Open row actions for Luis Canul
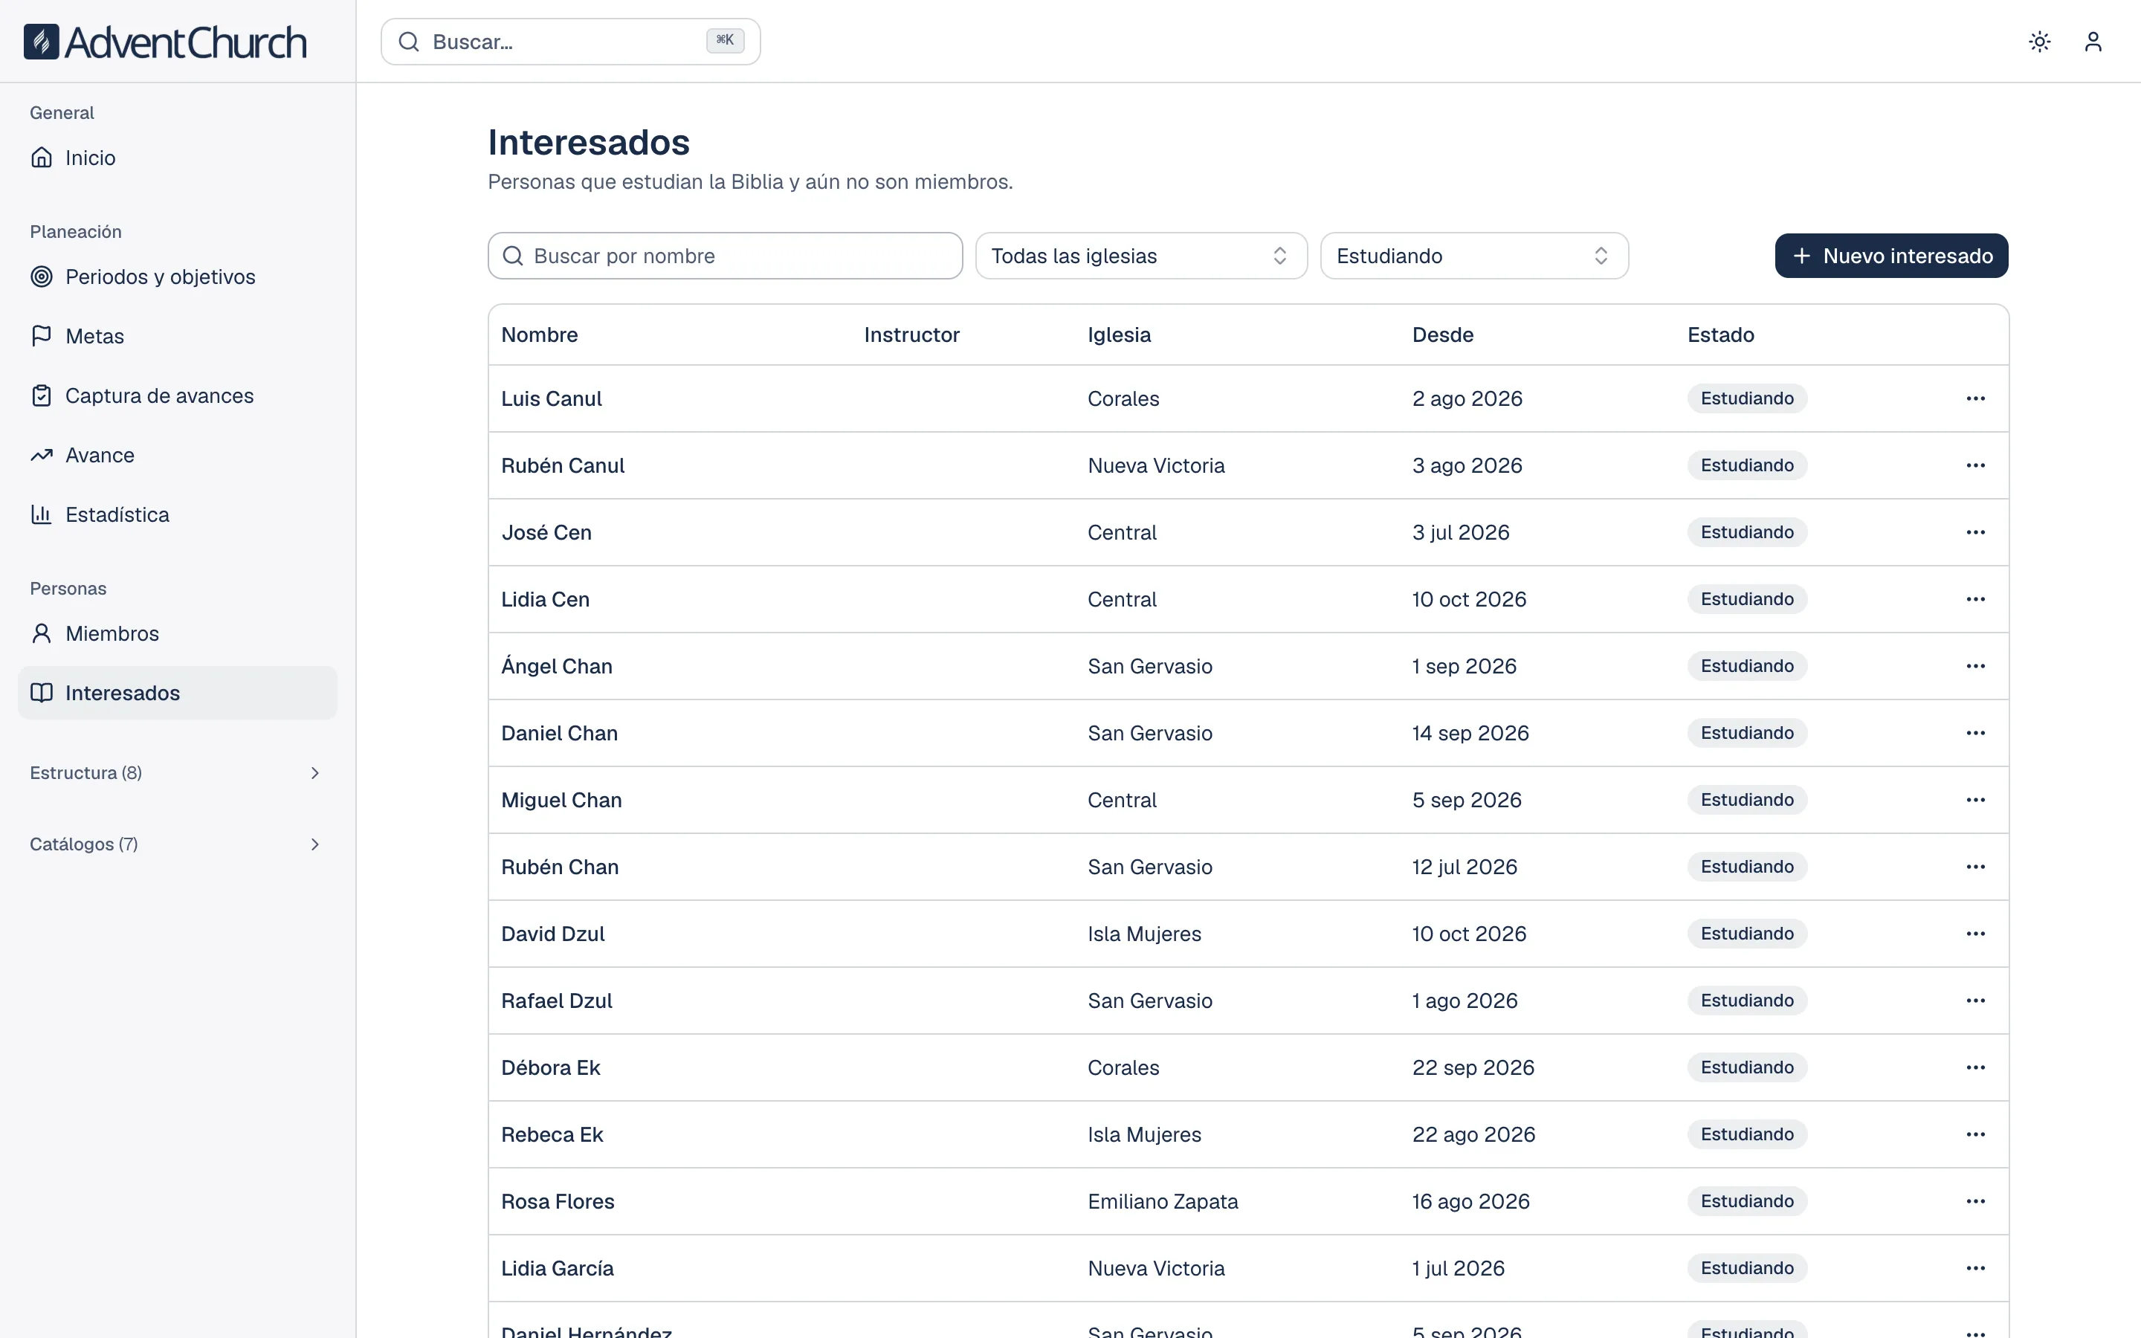Screen dimensions: 2141x1338 click(1975, 398)
